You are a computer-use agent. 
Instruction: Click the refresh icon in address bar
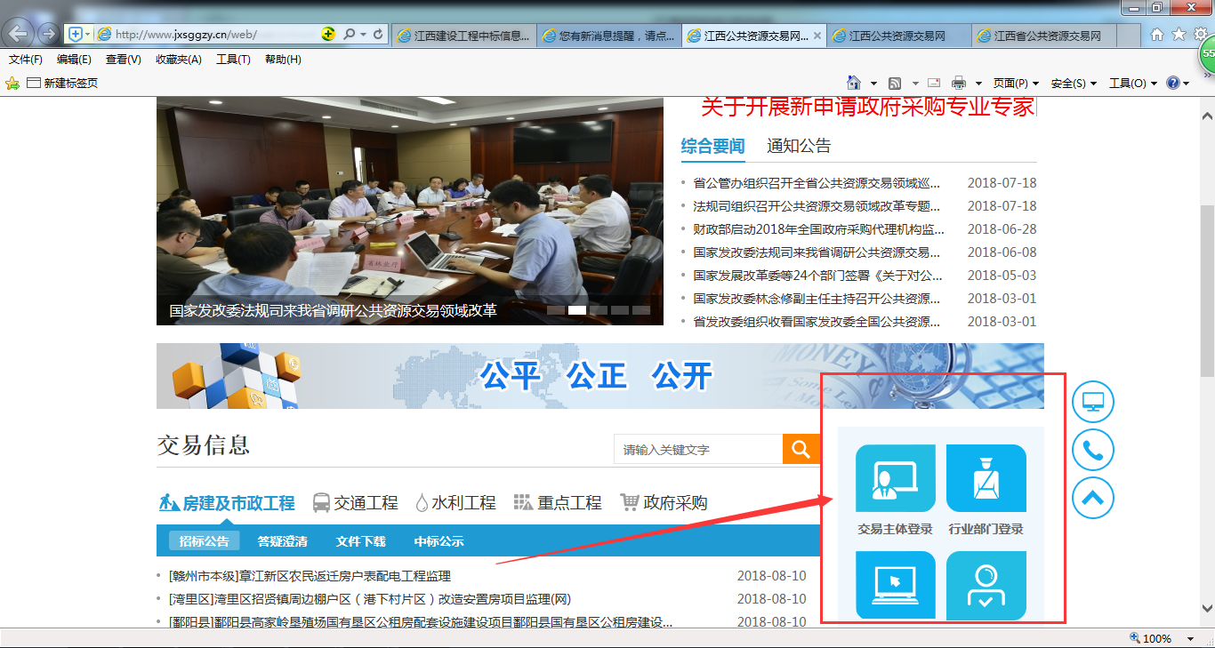[x=379, y=34]
